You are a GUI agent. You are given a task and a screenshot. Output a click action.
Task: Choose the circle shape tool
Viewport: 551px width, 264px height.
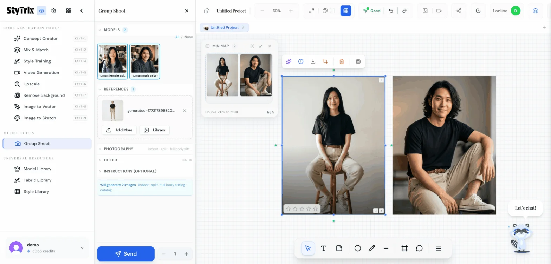(357, 248)
